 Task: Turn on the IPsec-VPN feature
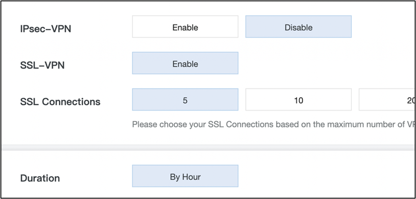tap(185, 27)
